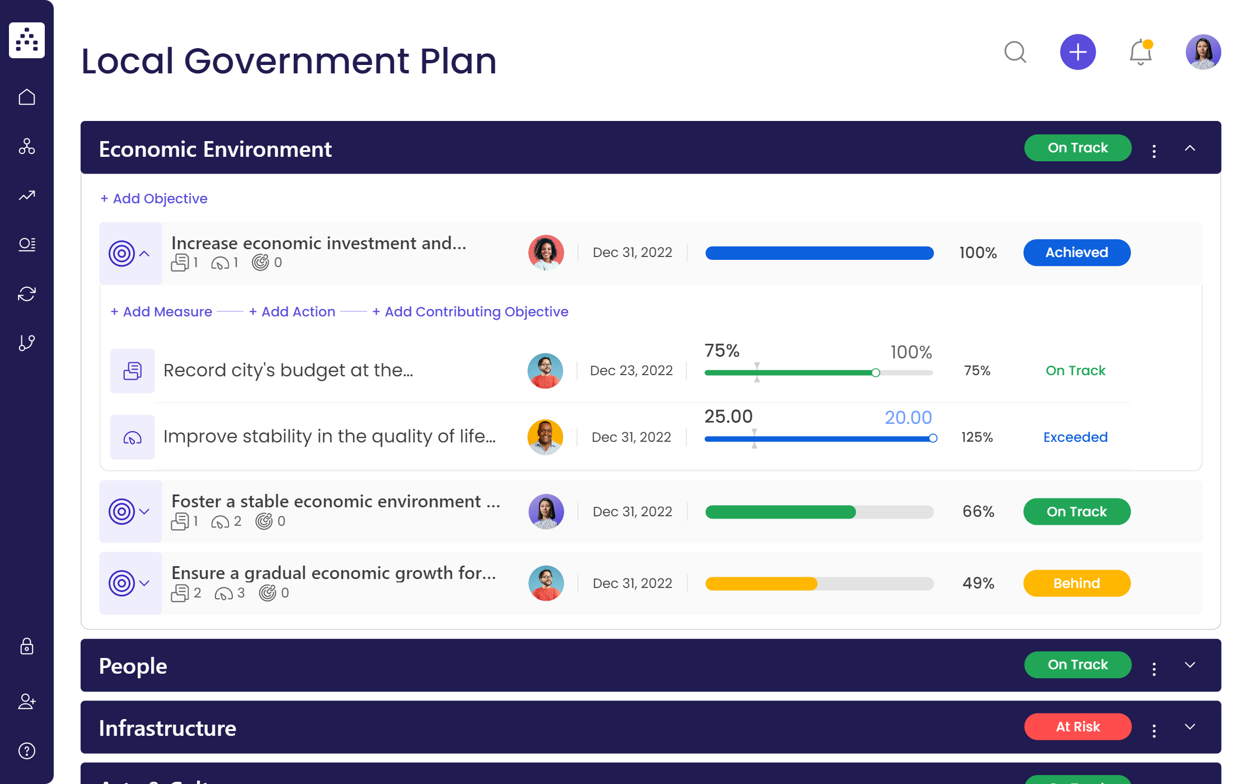Expand the People section
The height and width of the screenshot is (784, 1248).
coord(1190,665)
